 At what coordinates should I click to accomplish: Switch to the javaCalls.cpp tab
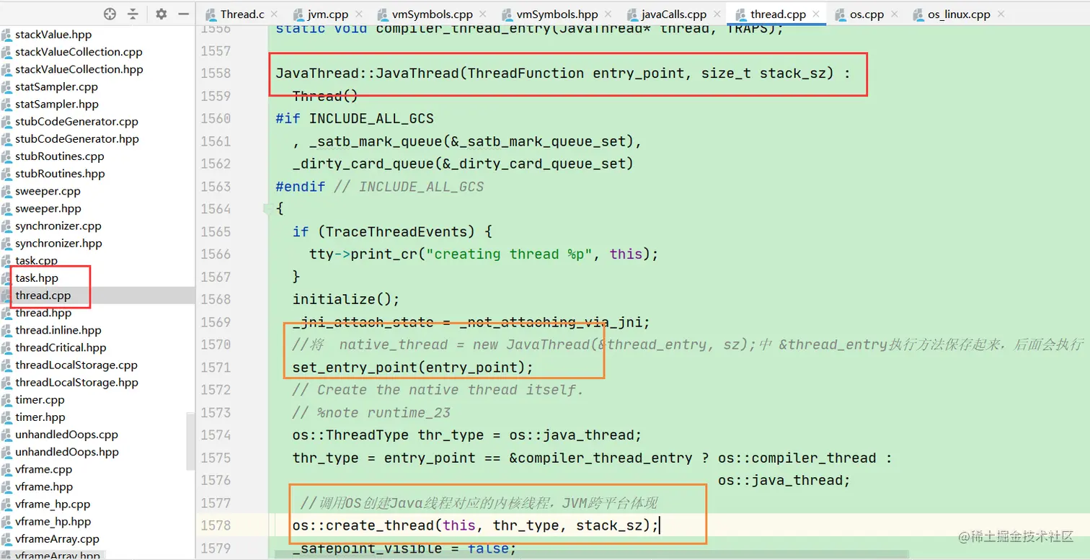(674, 14)
